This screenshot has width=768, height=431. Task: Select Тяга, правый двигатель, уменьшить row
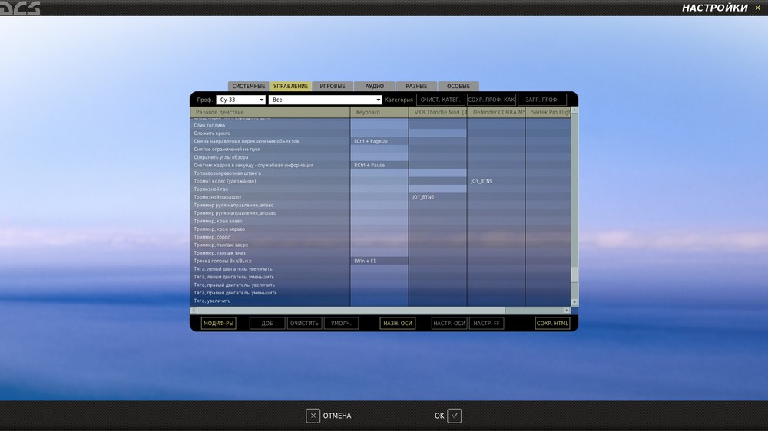(270, 293)
